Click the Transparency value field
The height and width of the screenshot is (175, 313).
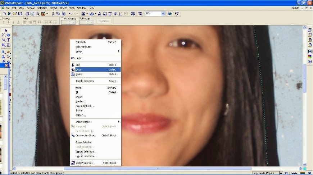[65, 22]
